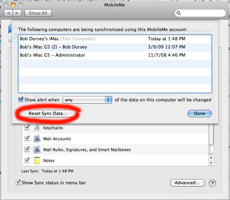This screenshot has height=200, width=230.
Task: Click the Keychains keys icon
Action: (37, 128)
